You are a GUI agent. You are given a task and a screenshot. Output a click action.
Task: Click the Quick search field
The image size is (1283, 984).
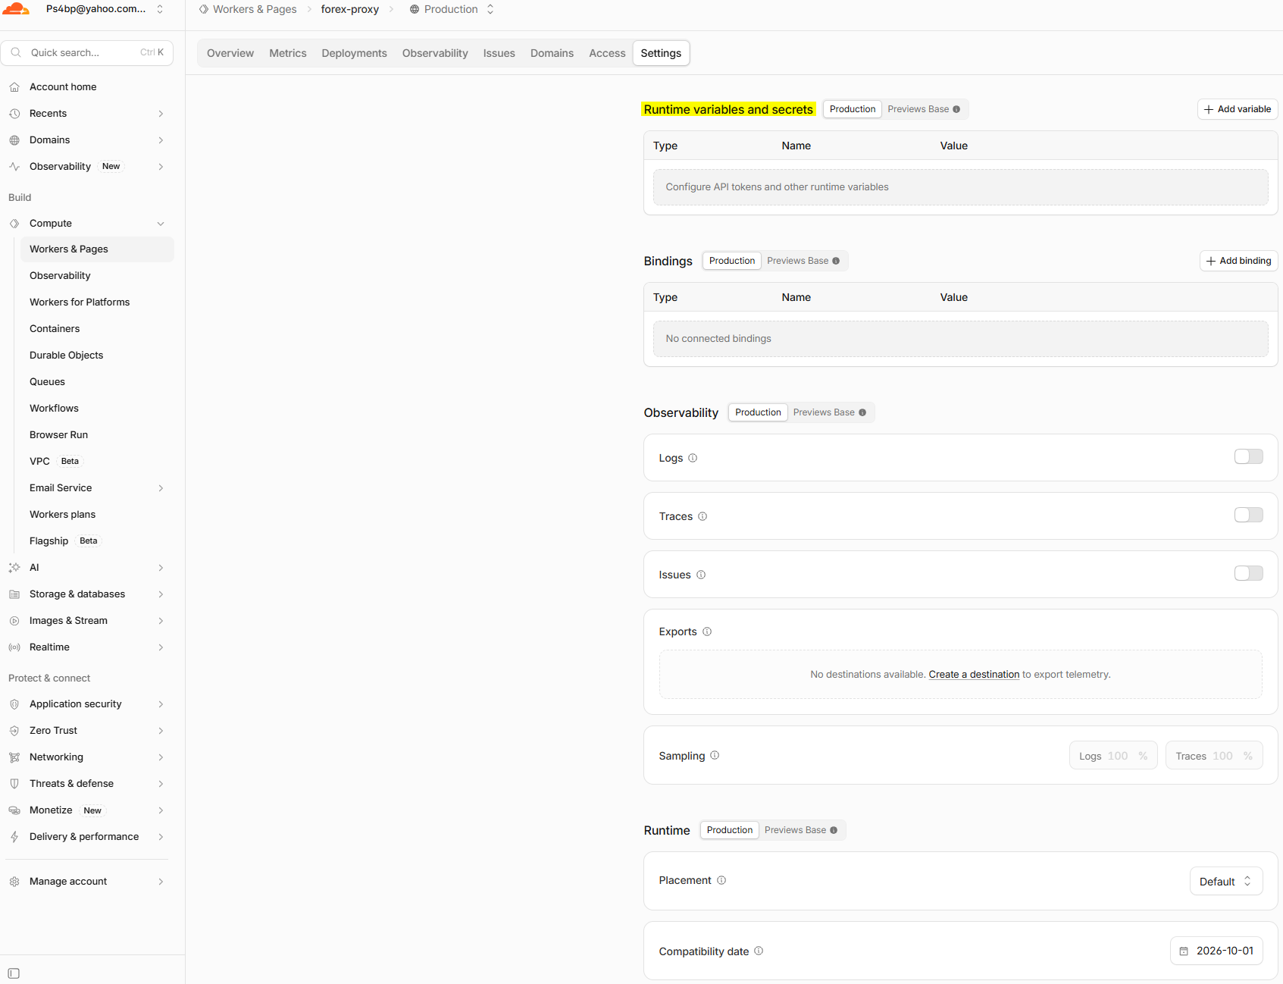coord(87,52)
